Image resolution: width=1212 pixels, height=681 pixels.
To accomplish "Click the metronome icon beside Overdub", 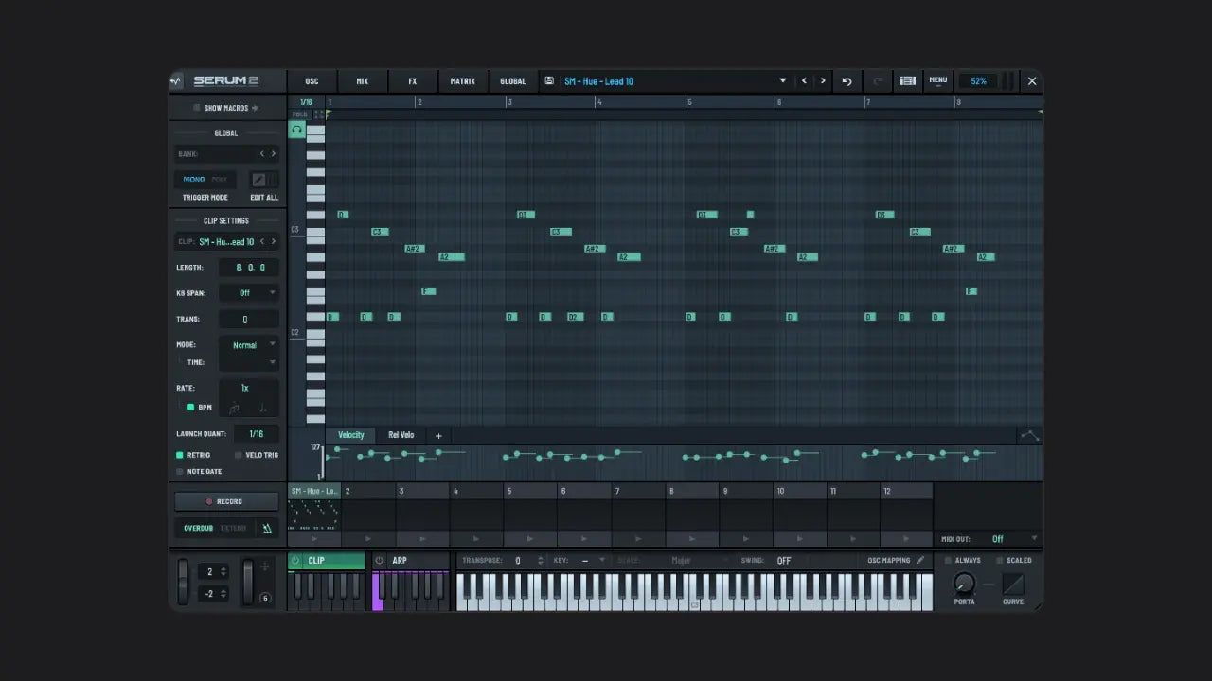I will coord(267,528).
